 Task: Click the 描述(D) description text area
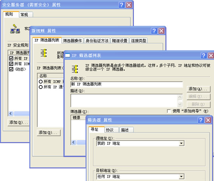pos(124,101)
